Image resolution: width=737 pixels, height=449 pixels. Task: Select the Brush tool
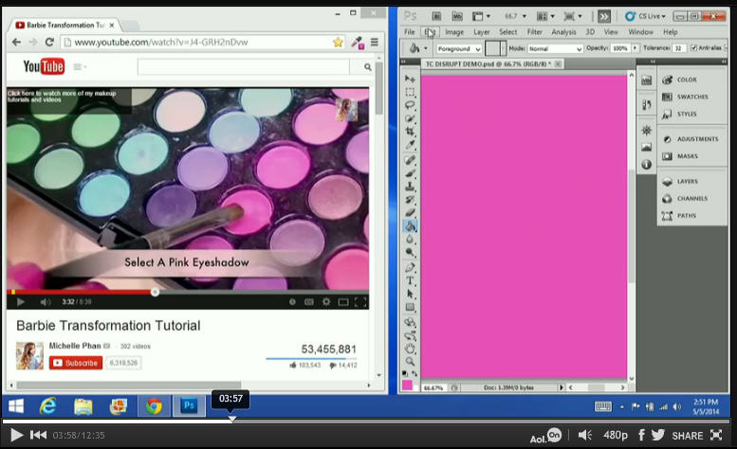410,173
